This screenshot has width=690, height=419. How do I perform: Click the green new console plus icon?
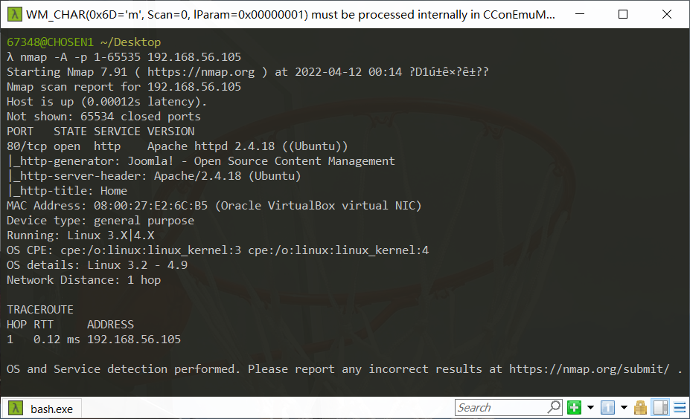pos(574,408)
